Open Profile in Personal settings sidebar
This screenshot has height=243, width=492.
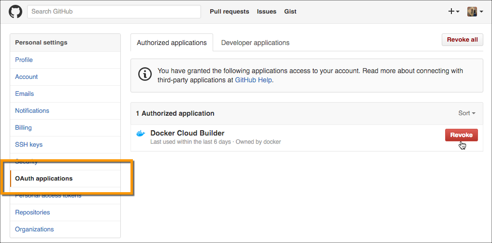click(24, 60)
